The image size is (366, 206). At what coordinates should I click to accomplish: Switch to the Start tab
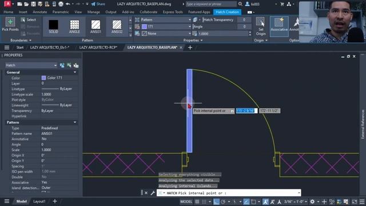coord(20,47)
